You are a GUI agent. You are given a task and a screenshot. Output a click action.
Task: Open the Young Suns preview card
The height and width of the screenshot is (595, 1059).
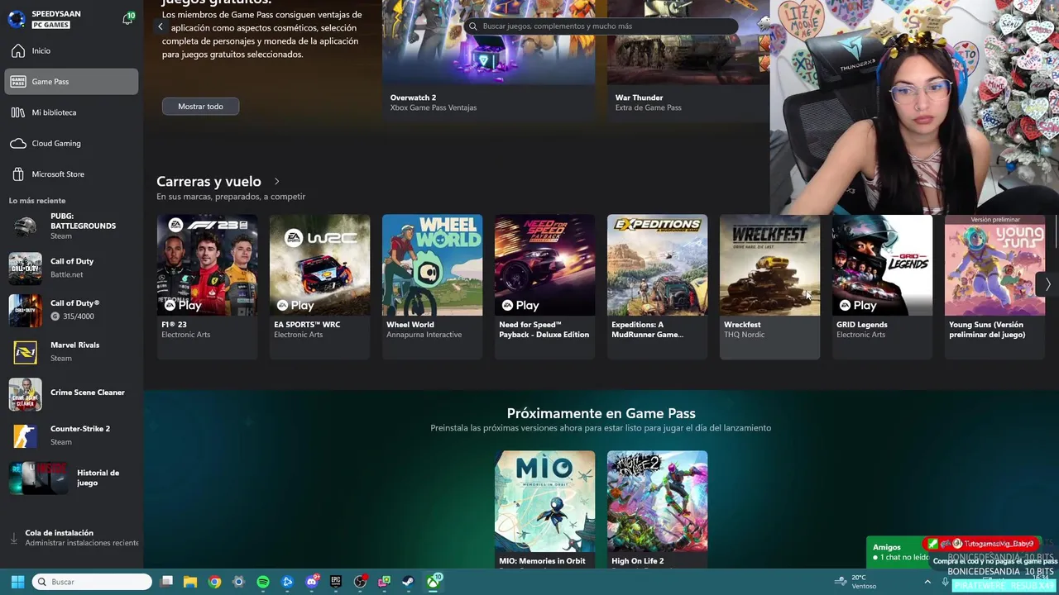994,287
